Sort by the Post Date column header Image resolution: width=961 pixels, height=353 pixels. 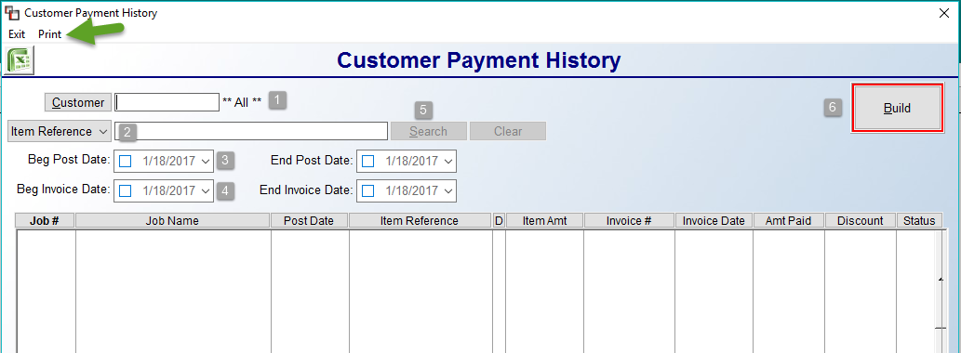click(310, 221)
